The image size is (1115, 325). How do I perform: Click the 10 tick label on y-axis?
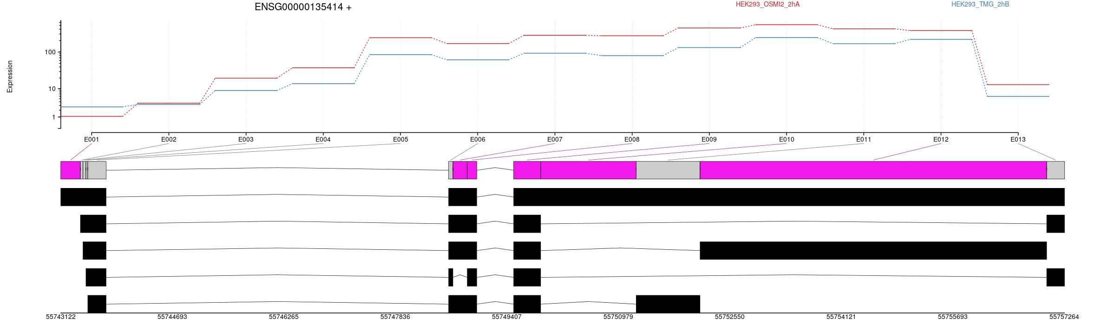[52, 89]
